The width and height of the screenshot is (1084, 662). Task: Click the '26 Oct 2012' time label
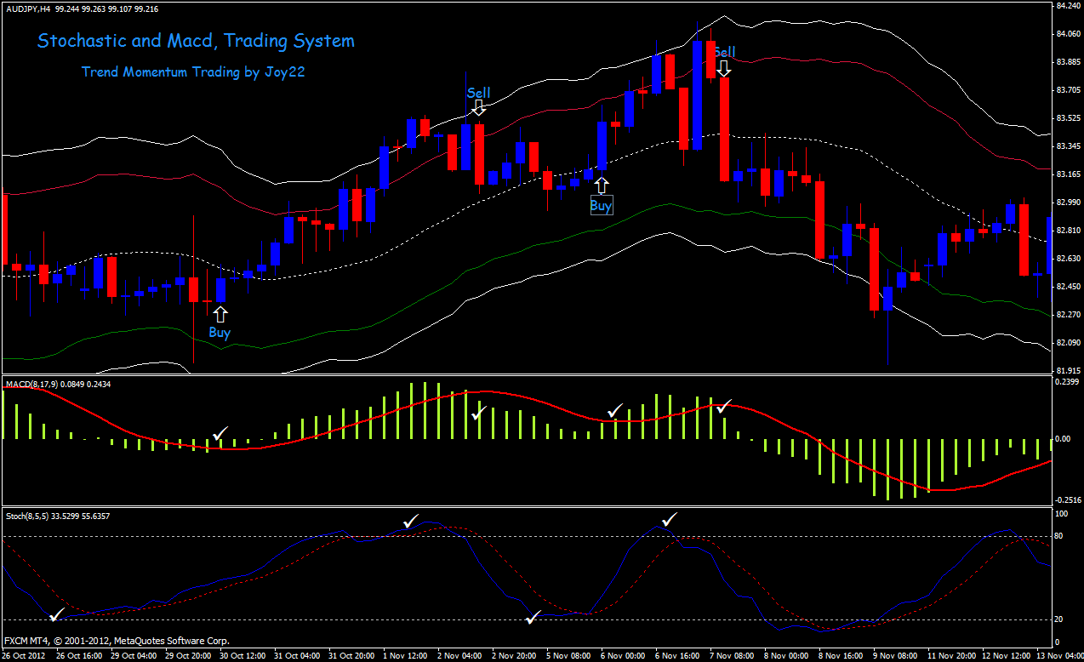click(26, 656)
